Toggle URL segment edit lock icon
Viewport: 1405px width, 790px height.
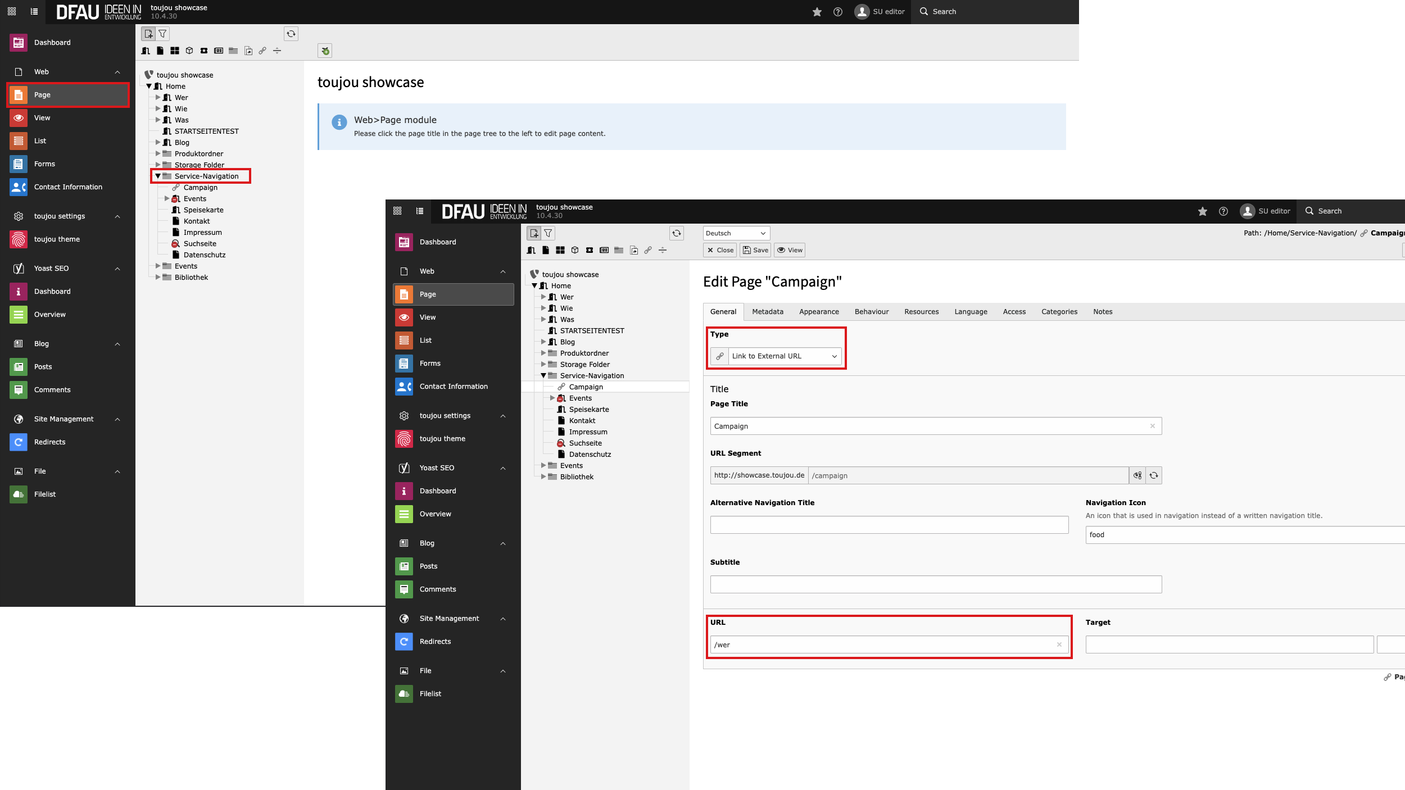(x=1137, y=475)
